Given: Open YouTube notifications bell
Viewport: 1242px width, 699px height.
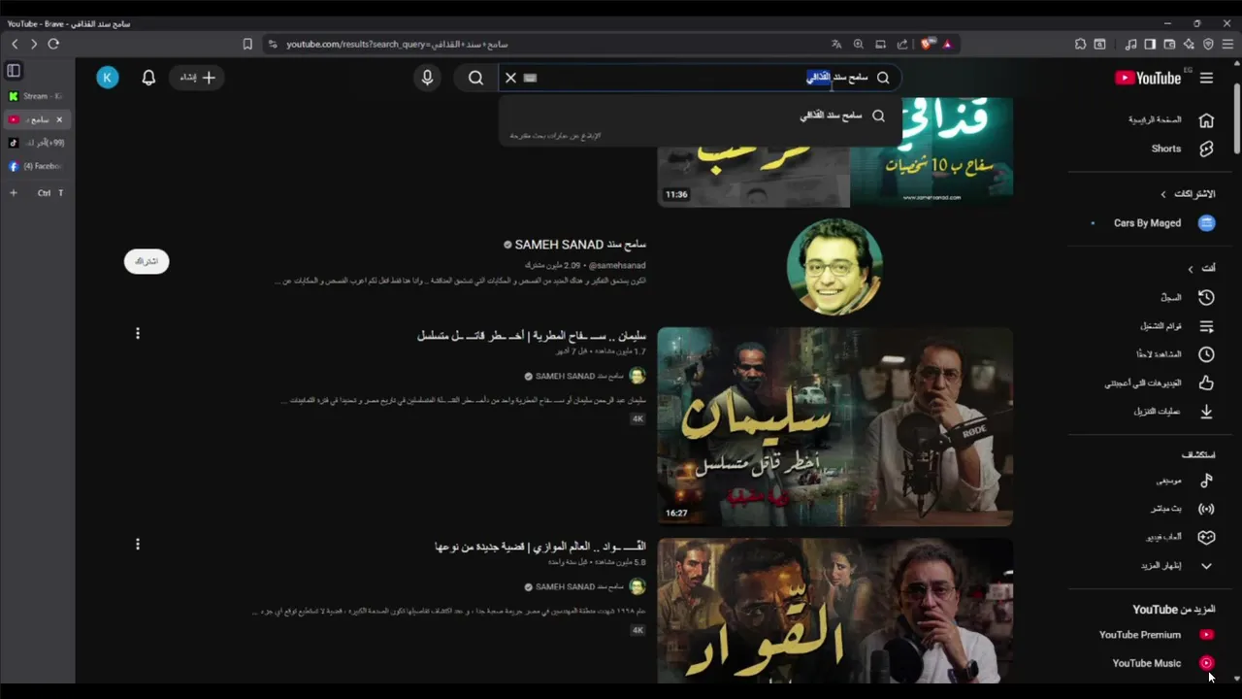Looking at the screenshot, I should point(148,78).
